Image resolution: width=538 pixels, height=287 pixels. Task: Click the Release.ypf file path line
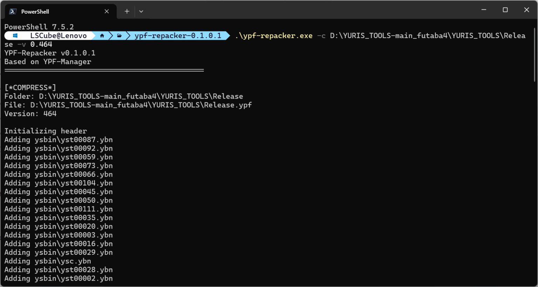pyautogui.click(x=128, y=105)
